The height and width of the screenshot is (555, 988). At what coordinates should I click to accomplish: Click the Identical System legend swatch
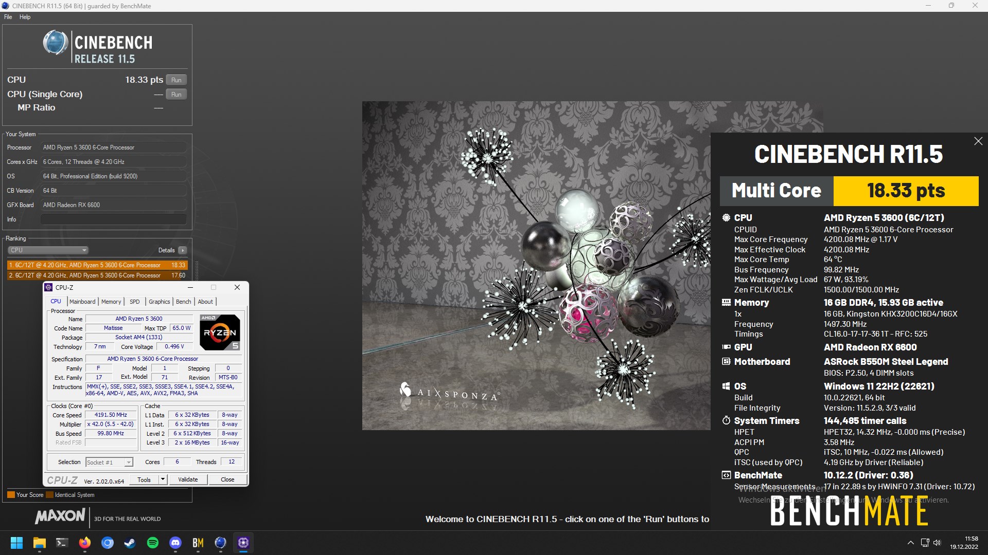[x=50, y=495]
